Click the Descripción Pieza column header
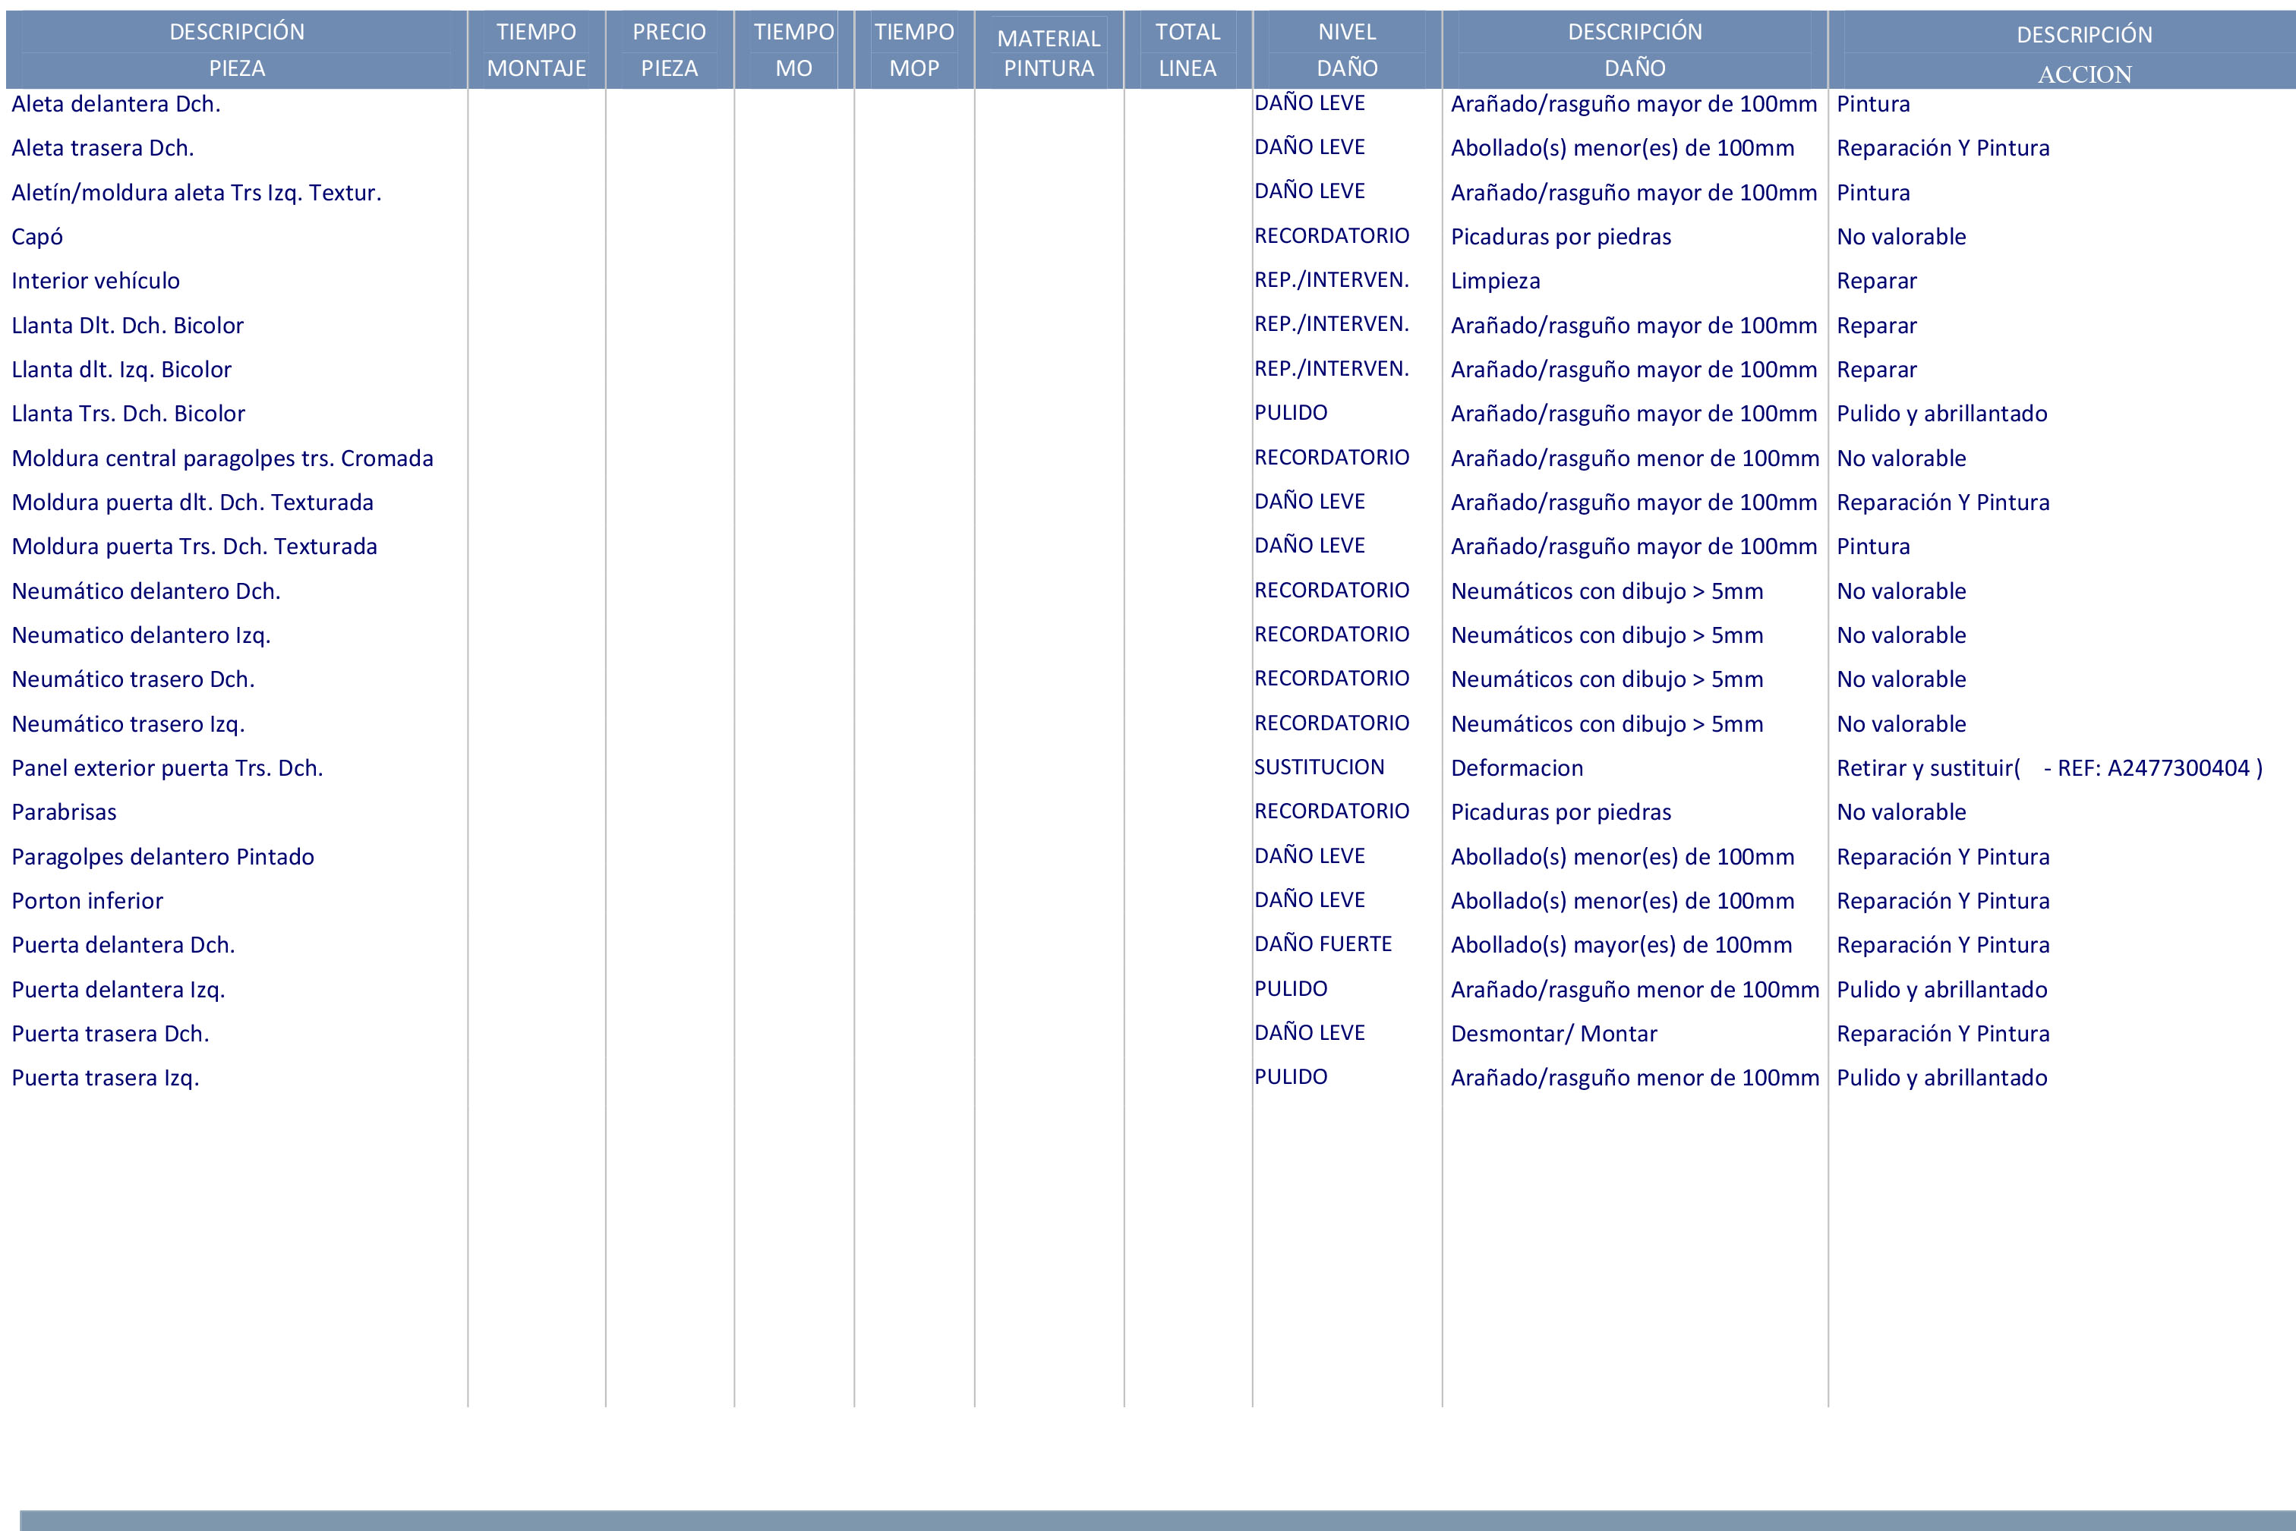This screenshot has height=1531, width=2296. click(x=236, y=50)
